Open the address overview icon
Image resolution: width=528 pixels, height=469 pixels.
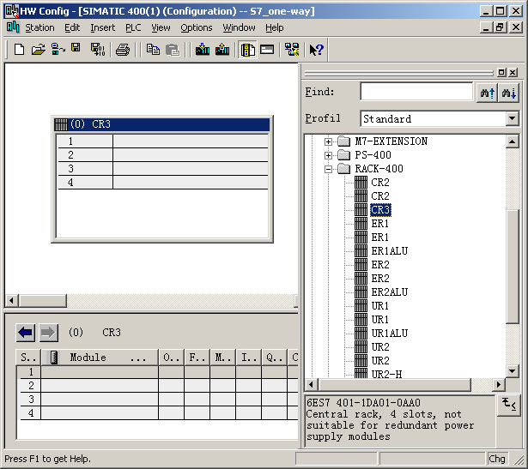coord(267,50)
